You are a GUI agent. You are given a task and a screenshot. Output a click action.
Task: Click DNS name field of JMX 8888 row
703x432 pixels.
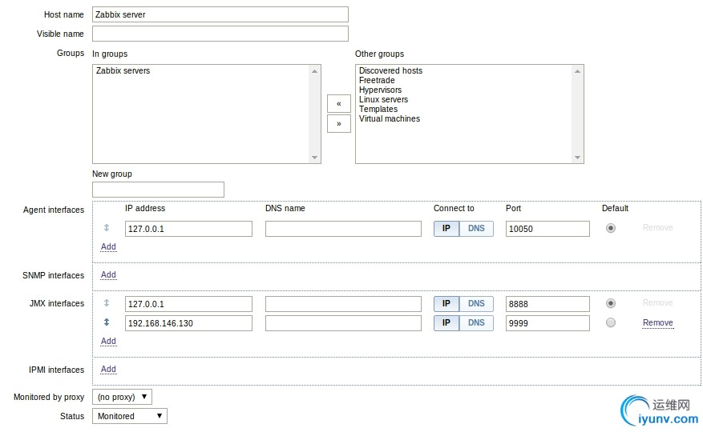[x=343, y=304]
